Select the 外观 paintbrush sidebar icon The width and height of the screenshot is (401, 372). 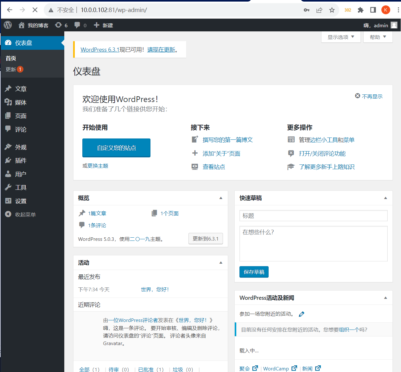(x=8, y=146)
